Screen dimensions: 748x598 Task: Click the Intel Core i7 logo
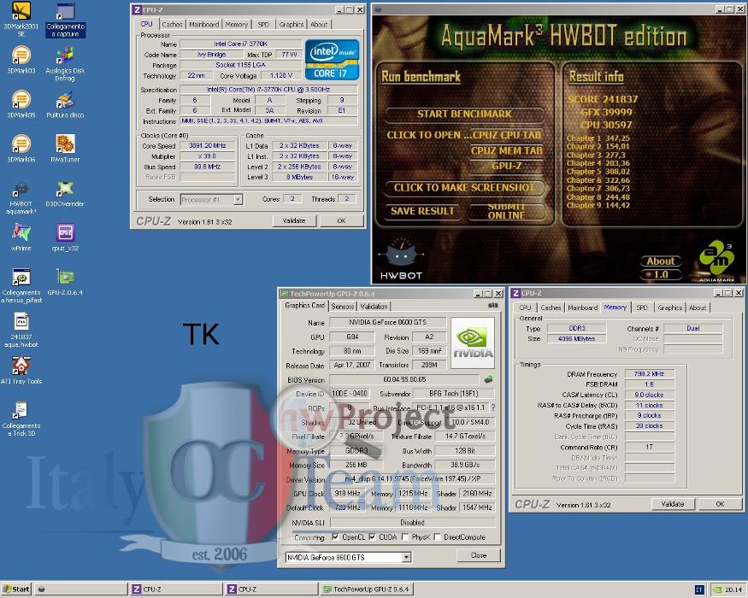pos(332,60)
